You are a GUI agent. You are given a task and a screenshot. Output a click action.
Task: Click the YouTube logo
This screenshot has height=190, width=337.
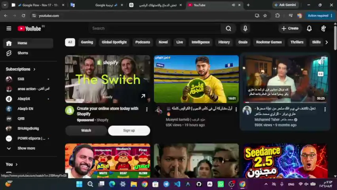click(29, 28)
